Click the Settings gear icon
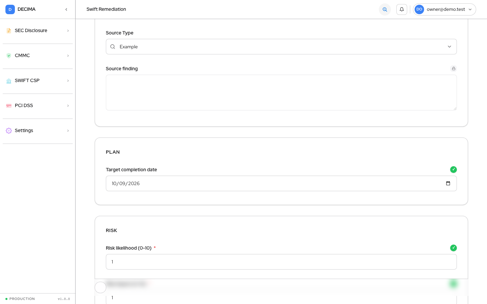The height and width of the screenshot is (304, 487). click(x=9, y=131)
